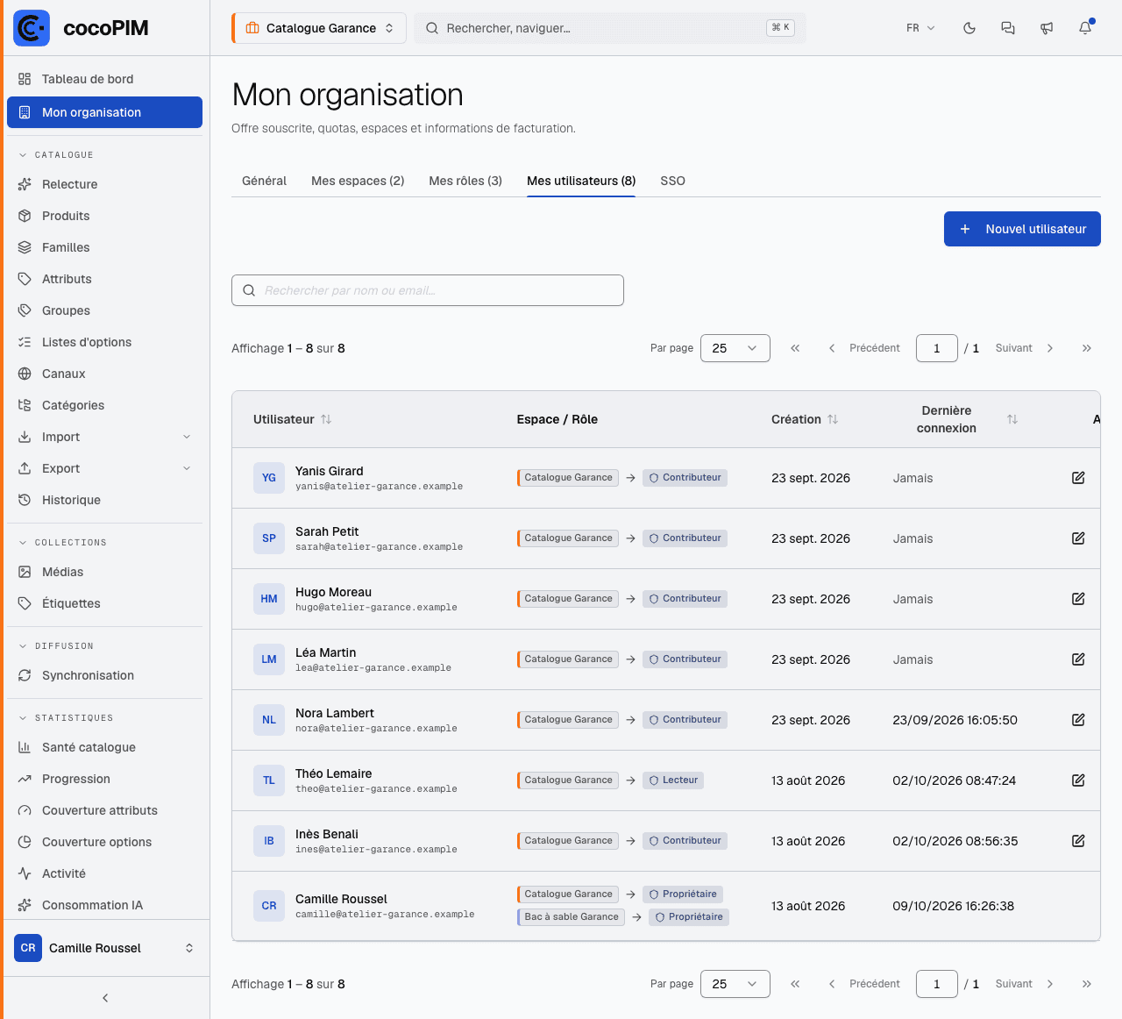The height and width of the screenshot is (1019, 1122).
Task: Edit user Théo Lemaire
Action: click(1078, 780)
